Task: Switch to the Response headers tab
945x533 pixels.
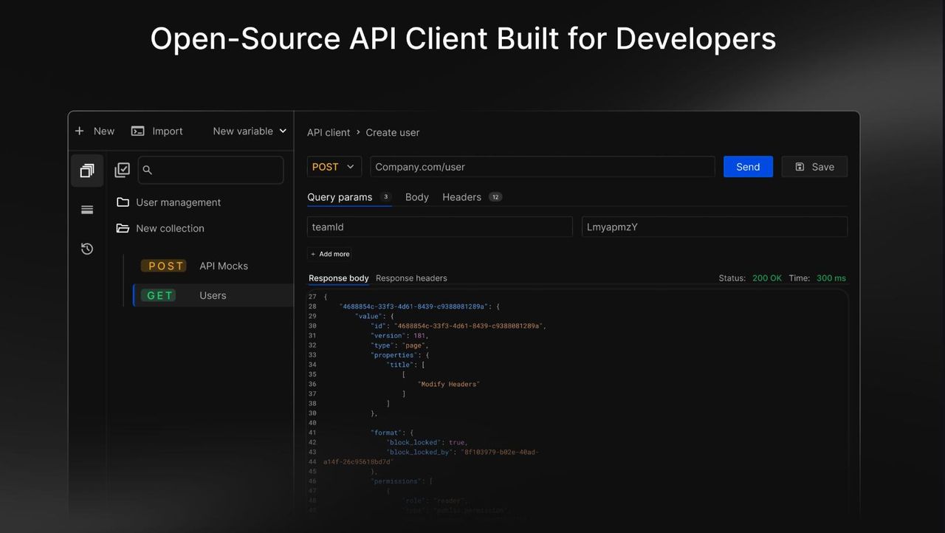Action: 411,278
